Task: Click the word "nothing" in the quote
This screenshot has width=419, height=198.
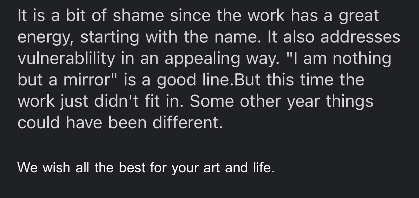Action: click(362, 59)
